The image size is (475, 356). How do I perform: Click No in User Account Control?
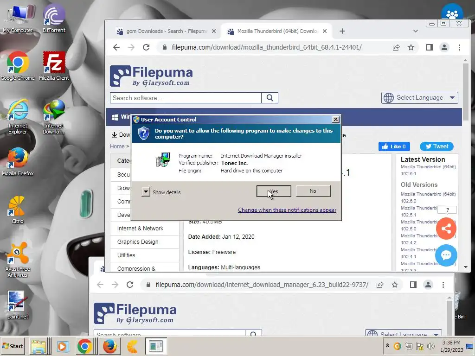tap(313, 191)
